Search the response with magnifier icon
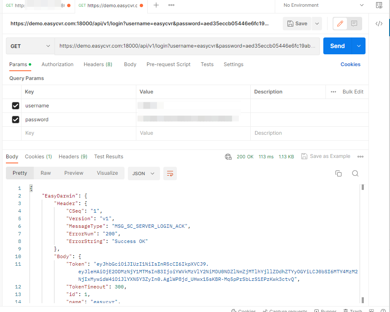This screenshot has height=312, width=390. point(355,173)
